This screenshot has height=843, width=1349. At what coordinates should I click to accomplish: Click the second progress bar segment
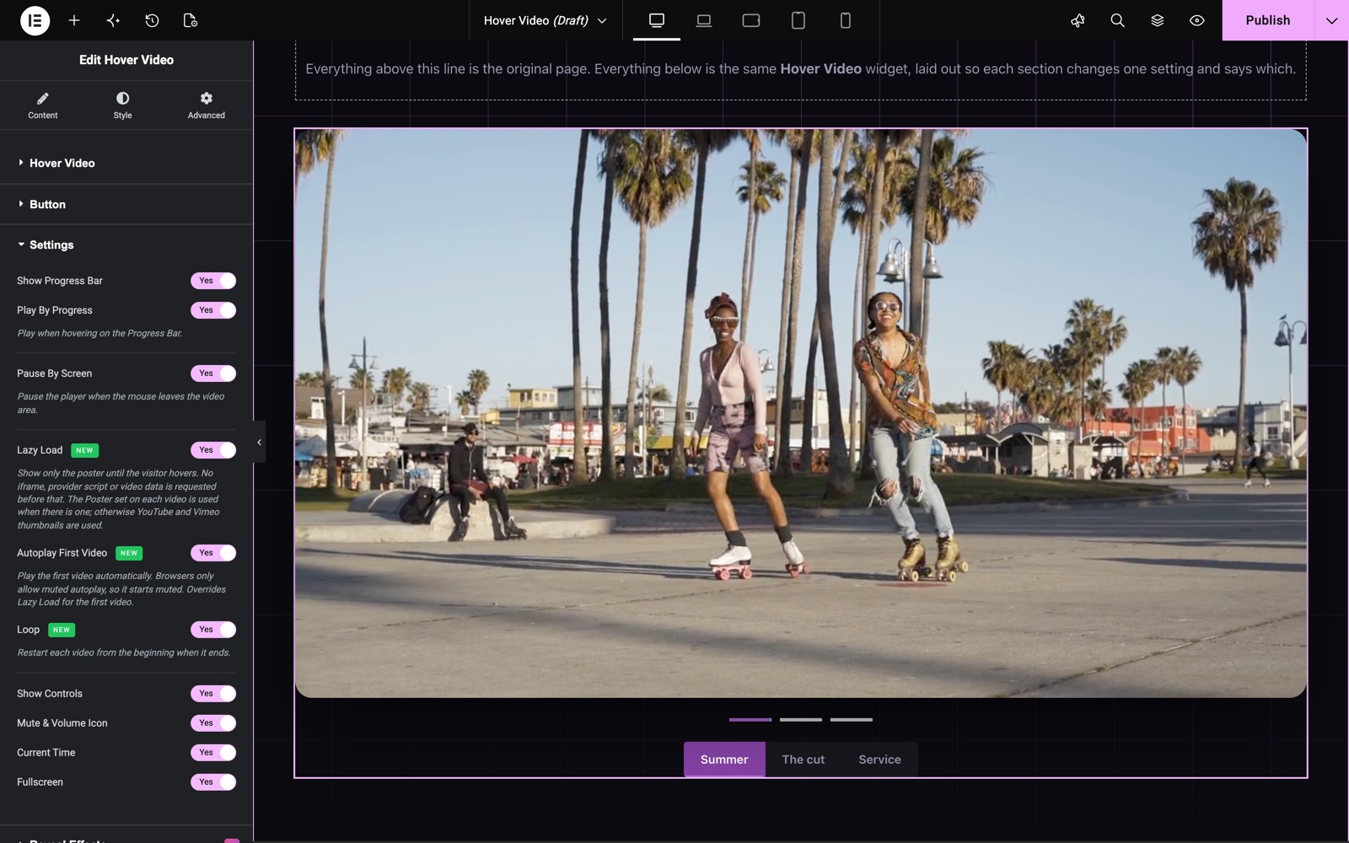pos(801,720)
